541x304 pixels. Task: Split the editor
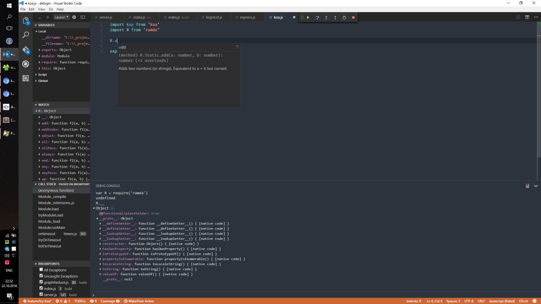coord(527,17)
